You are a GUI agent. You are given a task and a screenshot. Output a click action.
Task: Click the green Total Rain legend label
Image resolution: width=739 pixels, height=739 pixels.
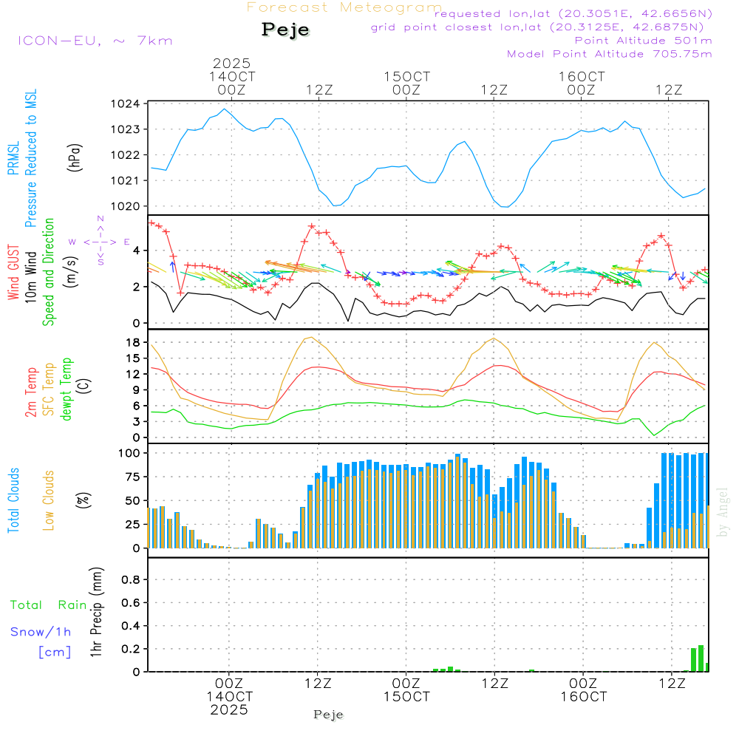pos(49,605)
